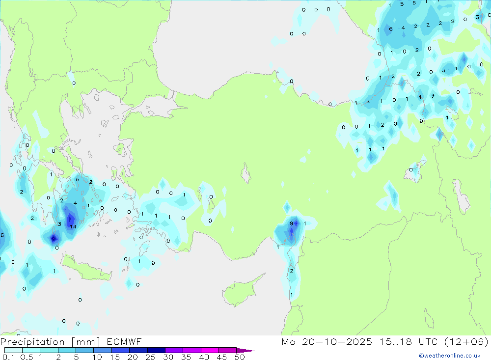The image size is (491, 360).
Task: Select the 40–45 mm magenta legend swatch
Action: pyautogui.click(x=210, y=350)
